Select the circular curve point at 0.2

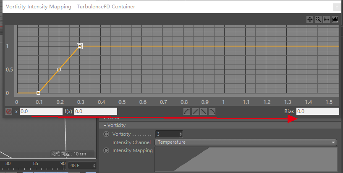tap(59, 70)
